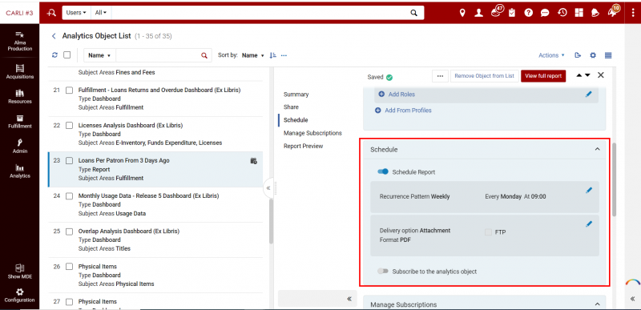Open the recent history clock icon
Viewport: 641px width, 310px height.
[562, 13]
